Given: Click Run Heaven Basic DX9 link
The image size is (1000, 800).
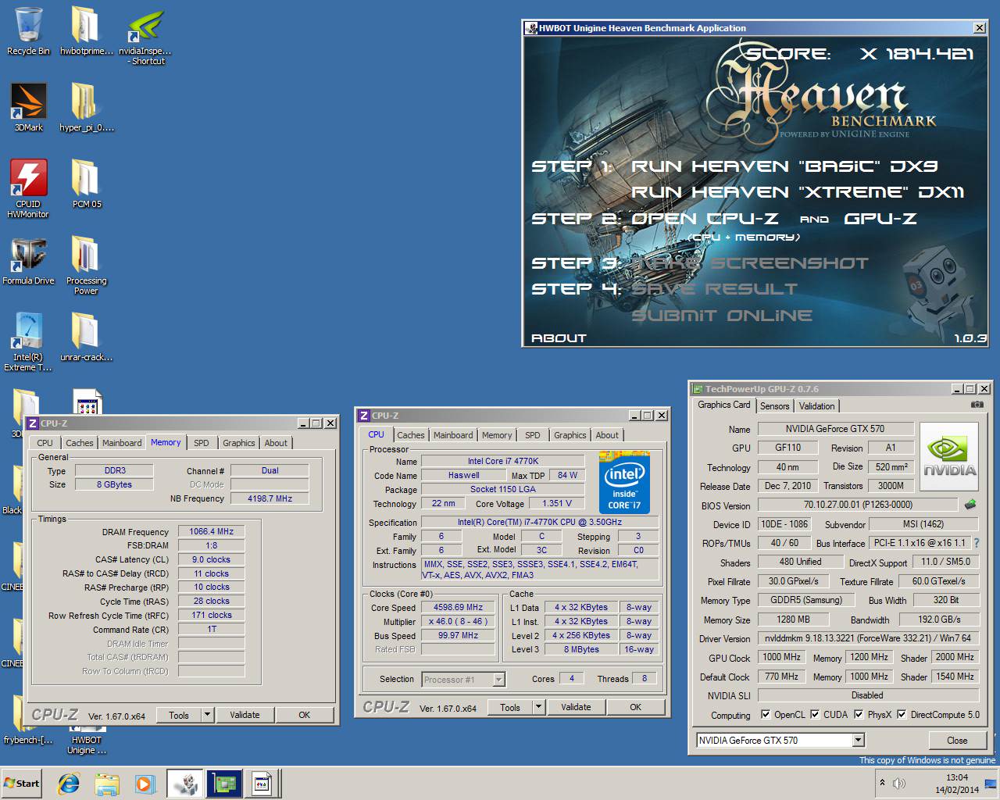Looking at the screenshot, I should point(784,166).
